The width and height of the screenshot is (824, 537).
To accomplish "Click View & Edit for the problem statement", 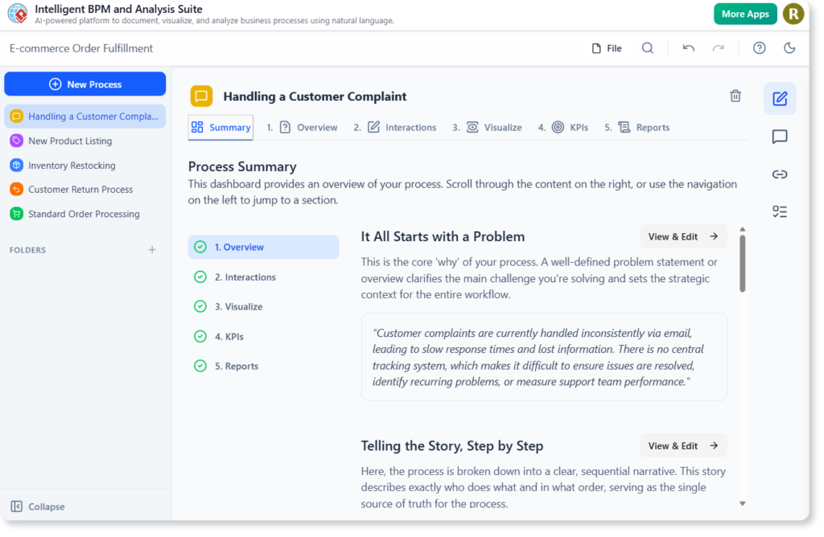I will (x=683, y=236).
